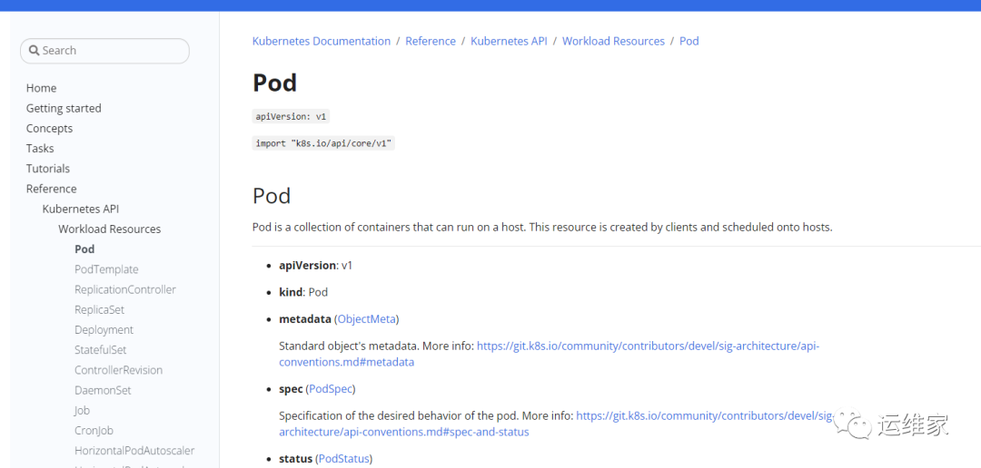
Task: Click the magnifier icon in Search box
Action: pyautogui.click(x=35, y=51)
